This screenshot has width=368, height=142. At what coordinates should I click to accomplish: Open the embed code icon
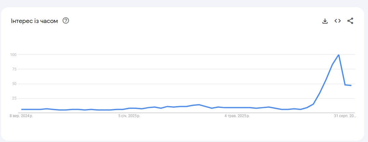pyautogui.click(x=338, y=21)
